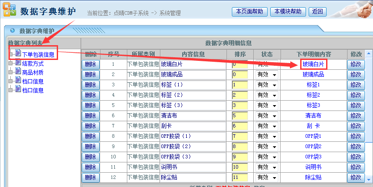Open status dropdown for row 11 说明书
373x187 pixels.
[x=267, y=167]
